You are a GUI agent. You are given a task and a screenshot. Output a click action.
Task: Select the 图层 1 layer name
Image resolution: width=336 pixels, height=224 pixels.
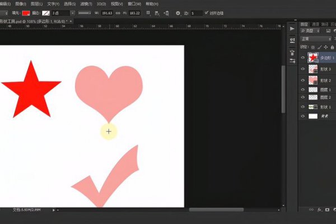coord(325,90)
